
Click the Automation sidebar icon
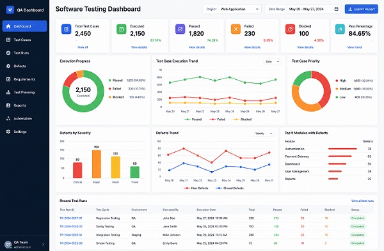click(x=8, y=119)
